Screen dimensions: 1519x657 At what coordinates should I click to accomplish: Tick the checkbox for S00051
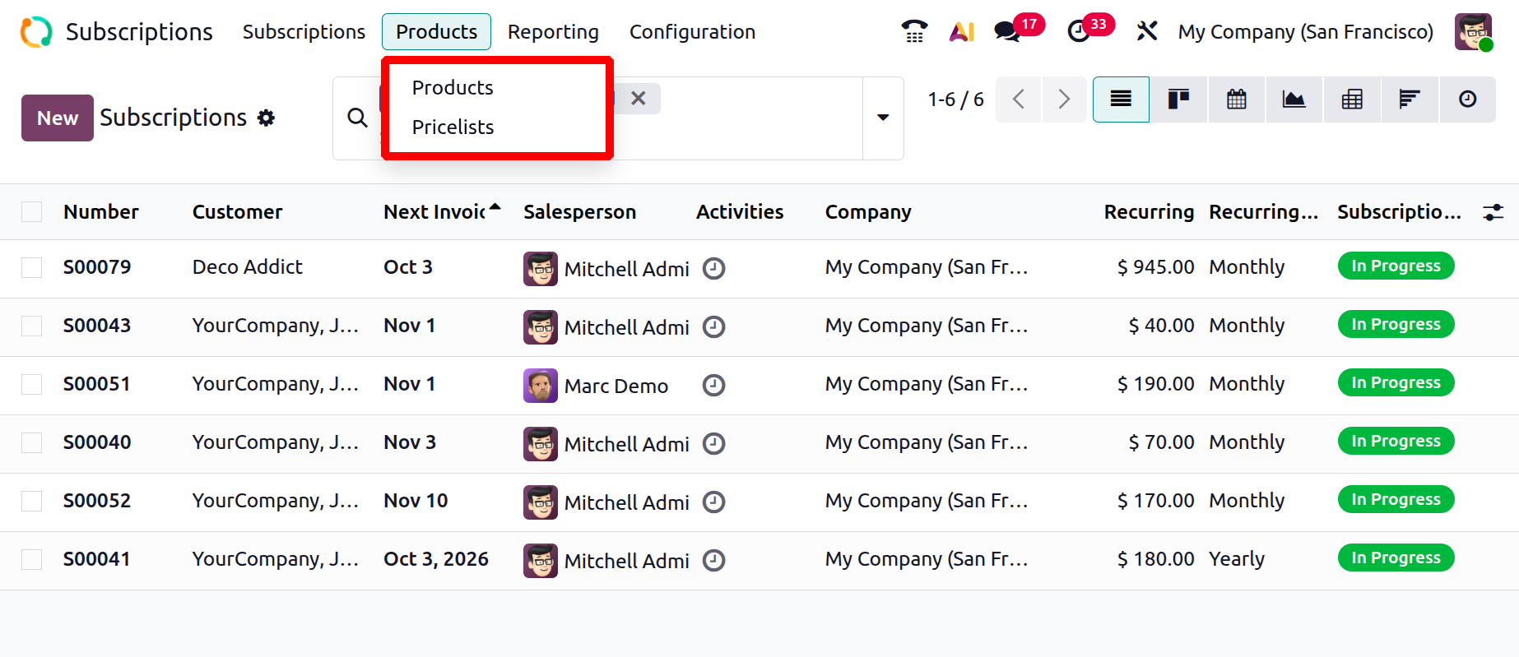[x=32, y=385]
